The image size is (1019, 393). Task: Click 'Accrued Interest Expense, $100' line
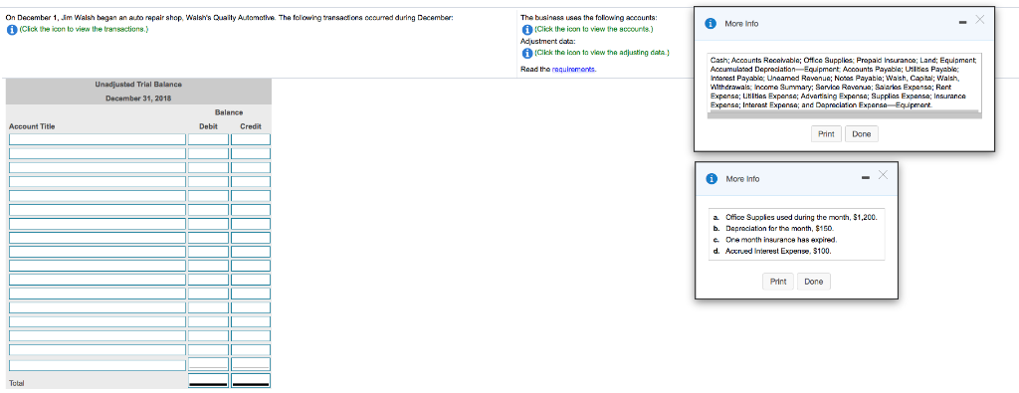771,250
